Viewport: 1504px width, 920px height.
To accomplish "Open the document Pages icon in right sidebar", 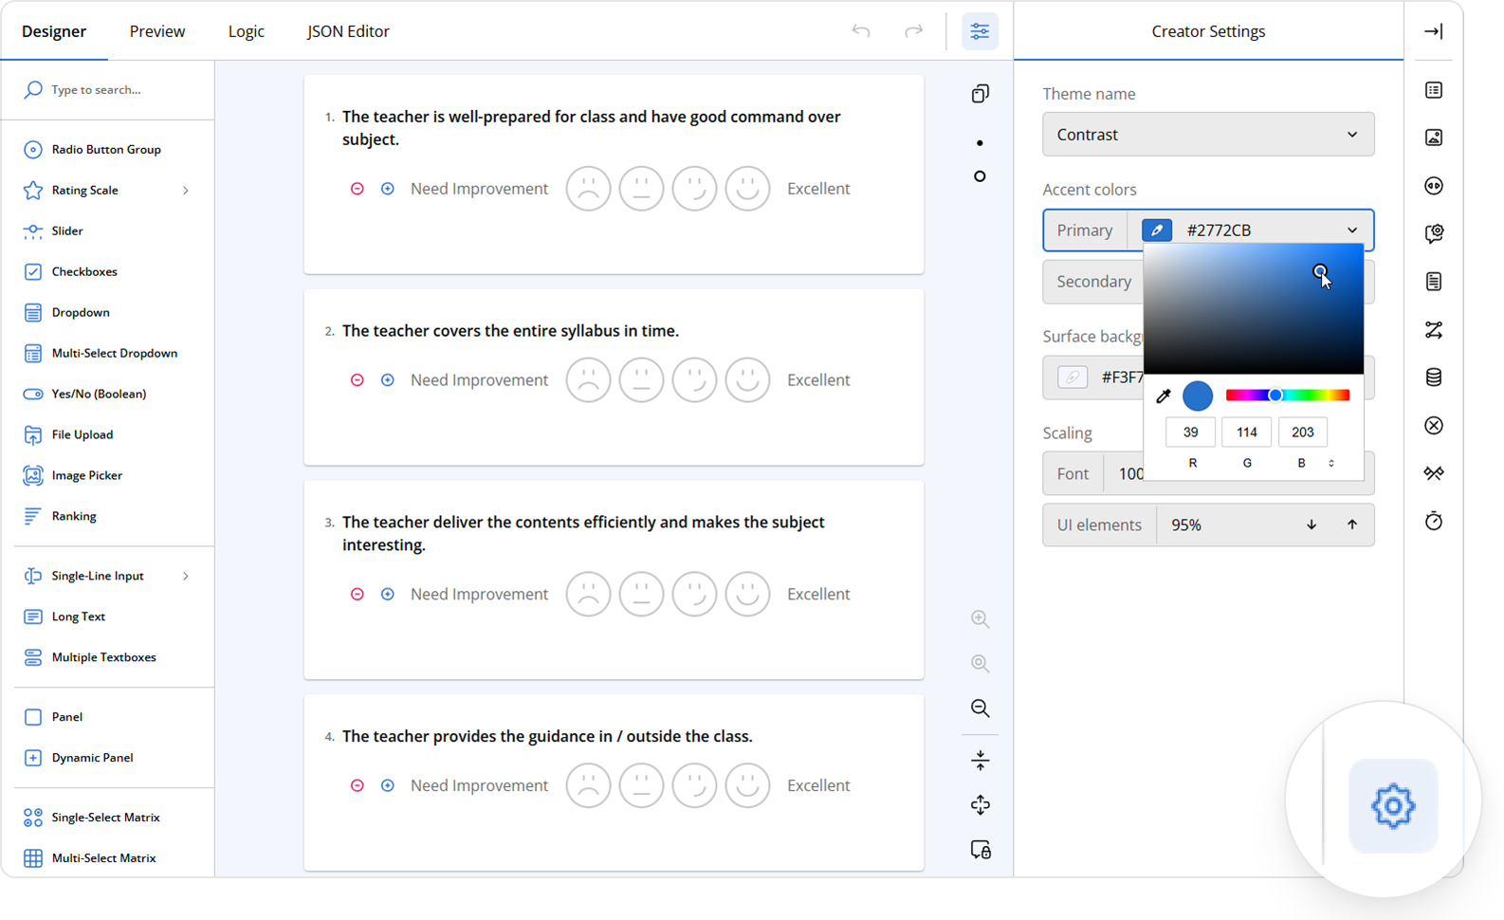I will point(1434,282).
